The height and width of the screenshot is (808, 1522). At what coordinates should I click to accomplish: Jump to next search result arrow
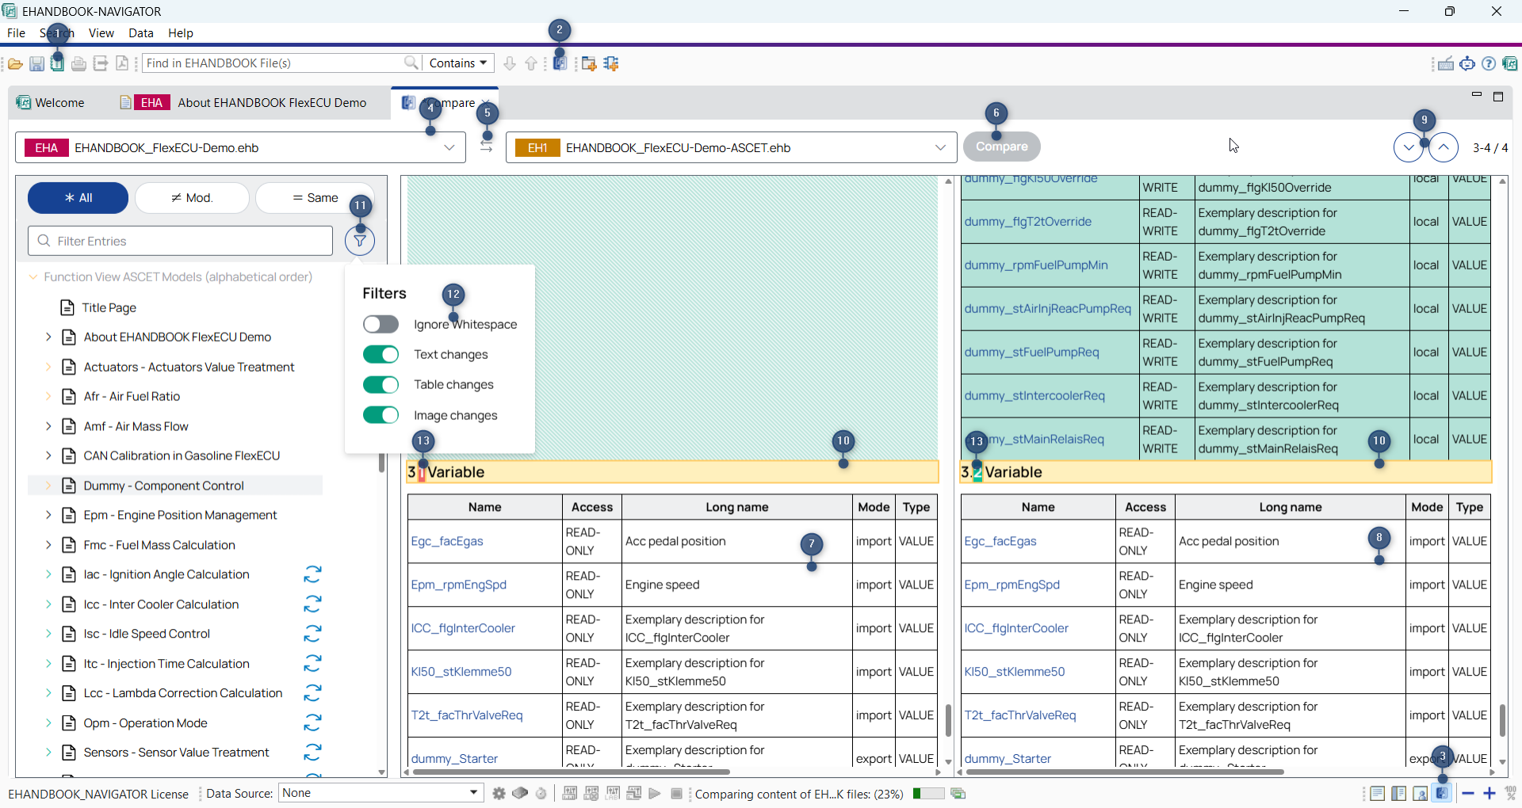click(510, 63)
